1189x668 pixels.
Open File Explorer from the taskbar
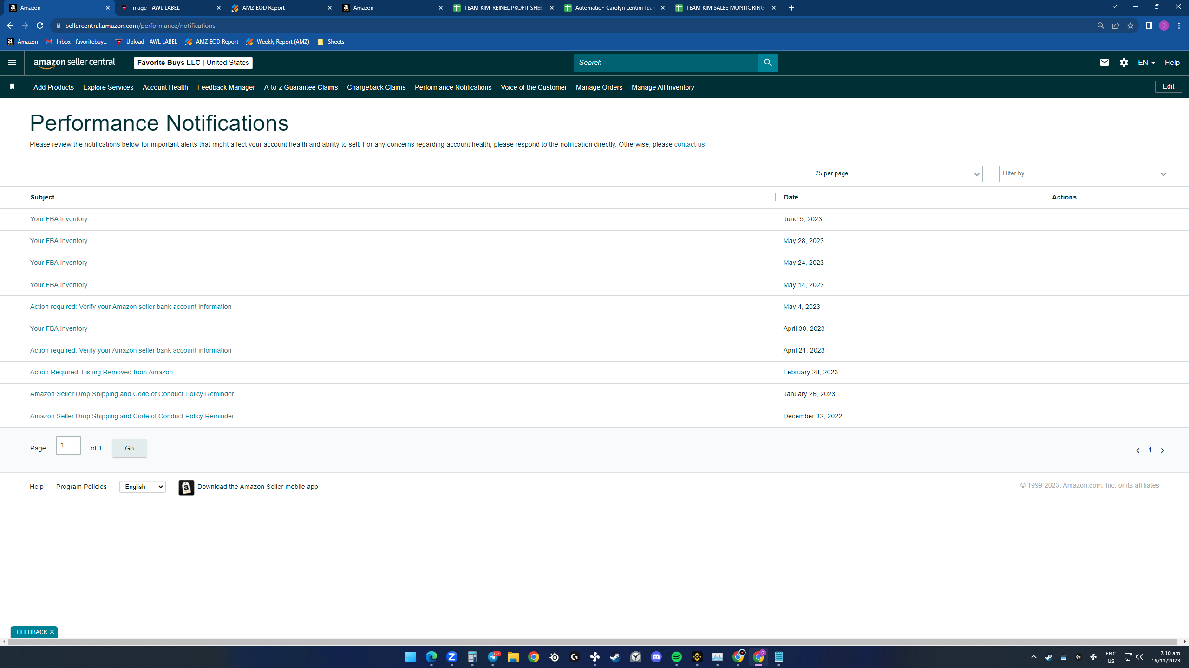tap(513, 657)
